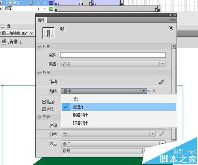Open the 效果 sound effect dropdown
This screenshot has width=198, height=165.
[108, 134]
